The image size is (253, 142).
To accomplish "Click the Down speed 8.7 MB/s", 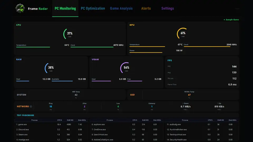I will [186, 106].
